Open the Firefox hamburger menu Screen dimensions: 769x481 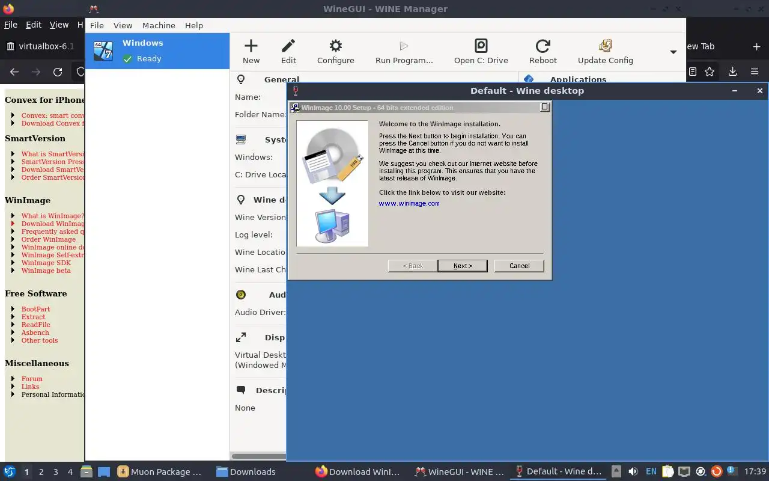[755, 72]
